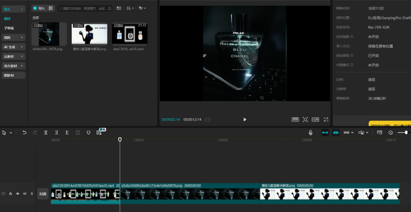Open the media filter dropdown
The image size is (411, 212).
click(x=142, y=8)
